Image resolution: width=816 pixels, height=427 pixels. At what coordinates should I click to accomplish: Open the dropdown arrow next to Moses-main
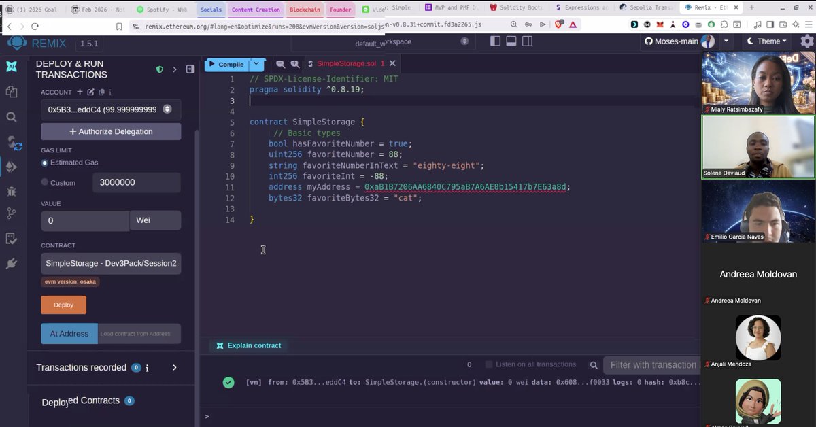[726, 41]
